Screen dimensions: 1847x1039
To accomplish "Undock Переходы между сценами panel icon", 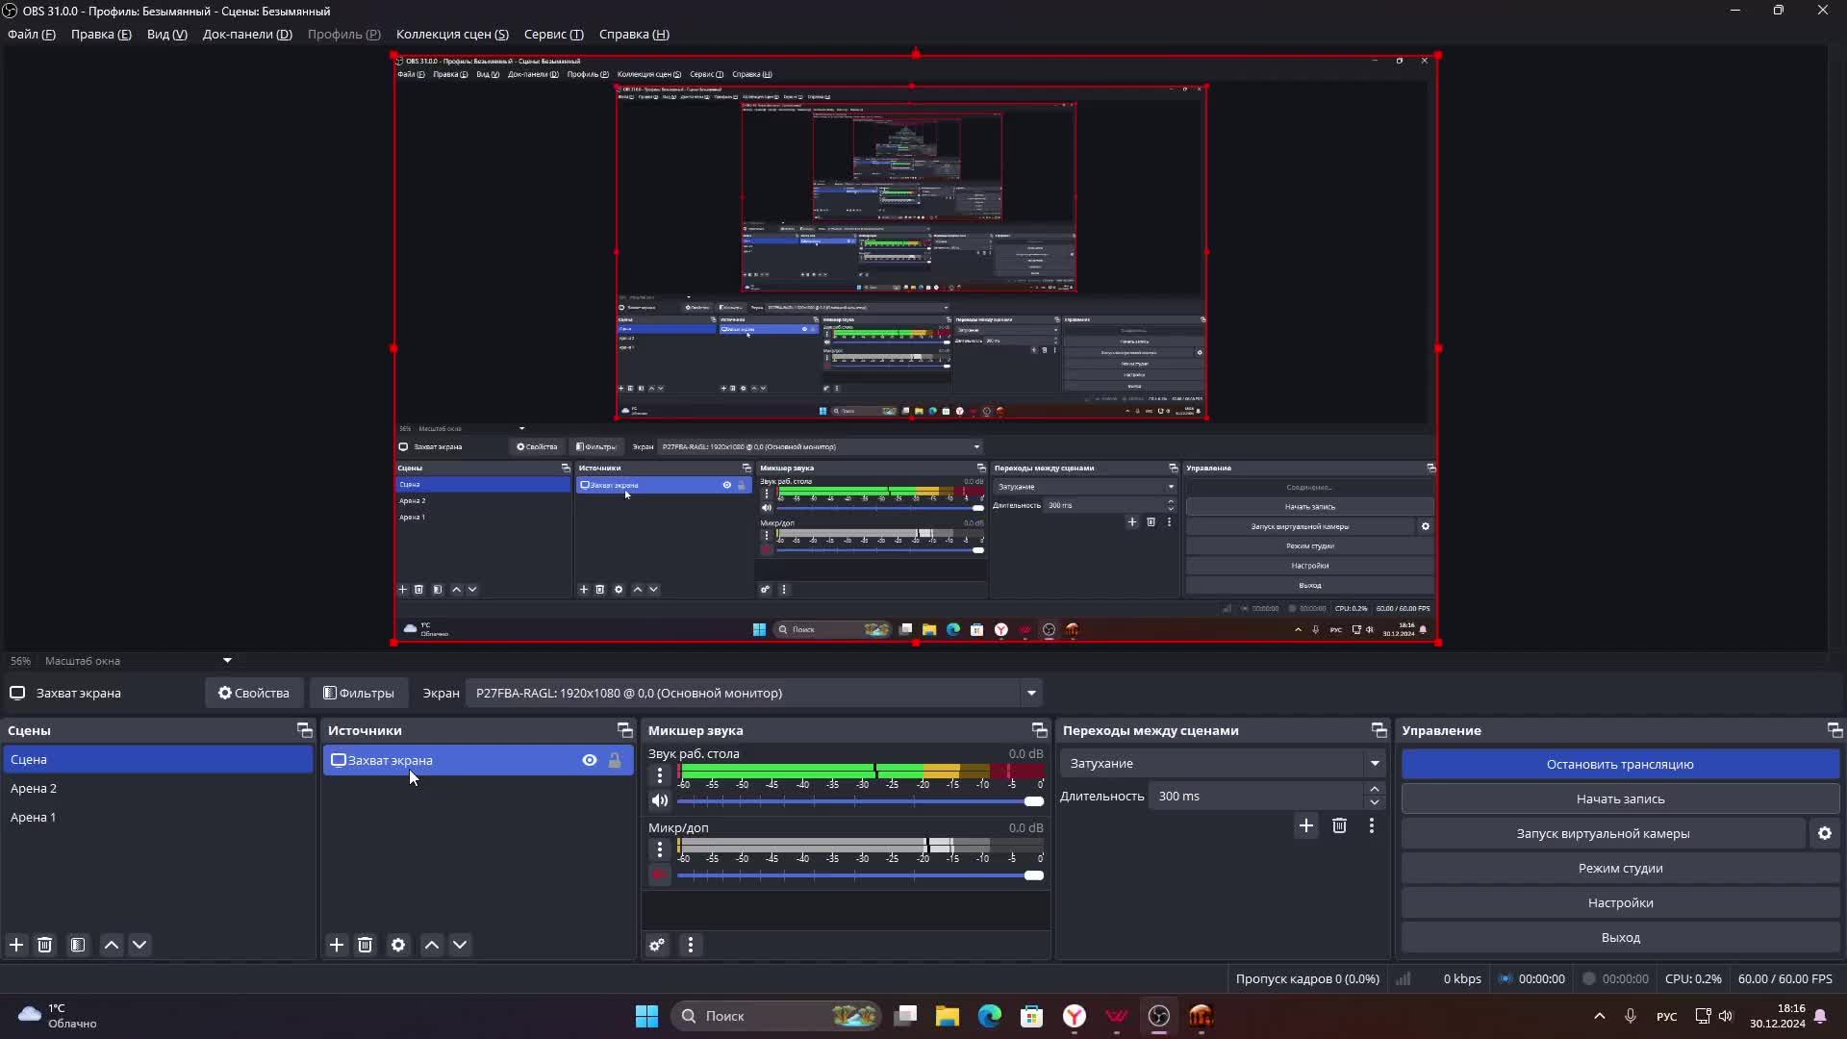I will tap(1379, 730).
